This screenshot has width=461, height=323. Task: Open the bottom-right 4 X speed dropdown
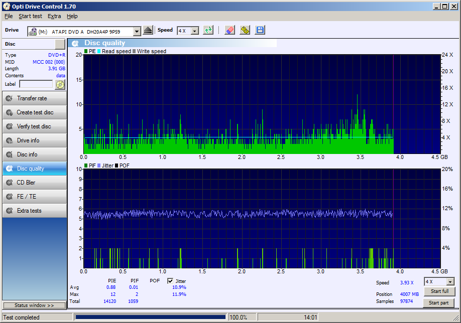[450, 281]
